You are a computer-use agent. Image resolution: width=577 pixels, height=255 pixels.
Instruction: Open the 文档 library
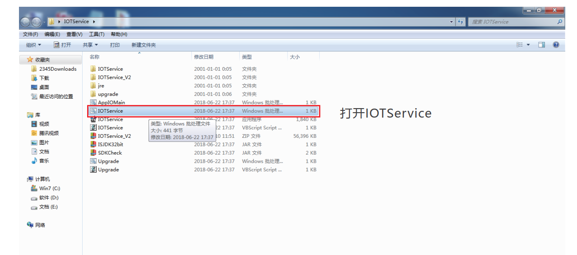click(40, 151)
